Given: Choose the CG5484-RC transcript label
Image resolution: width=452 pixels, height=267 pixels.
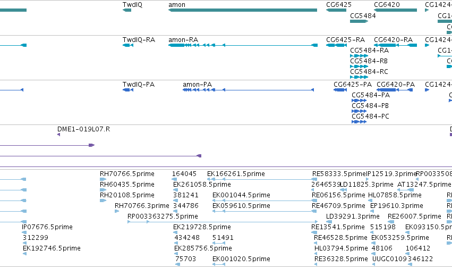Looking at the screenshot, I should click(x=369, y=72).
